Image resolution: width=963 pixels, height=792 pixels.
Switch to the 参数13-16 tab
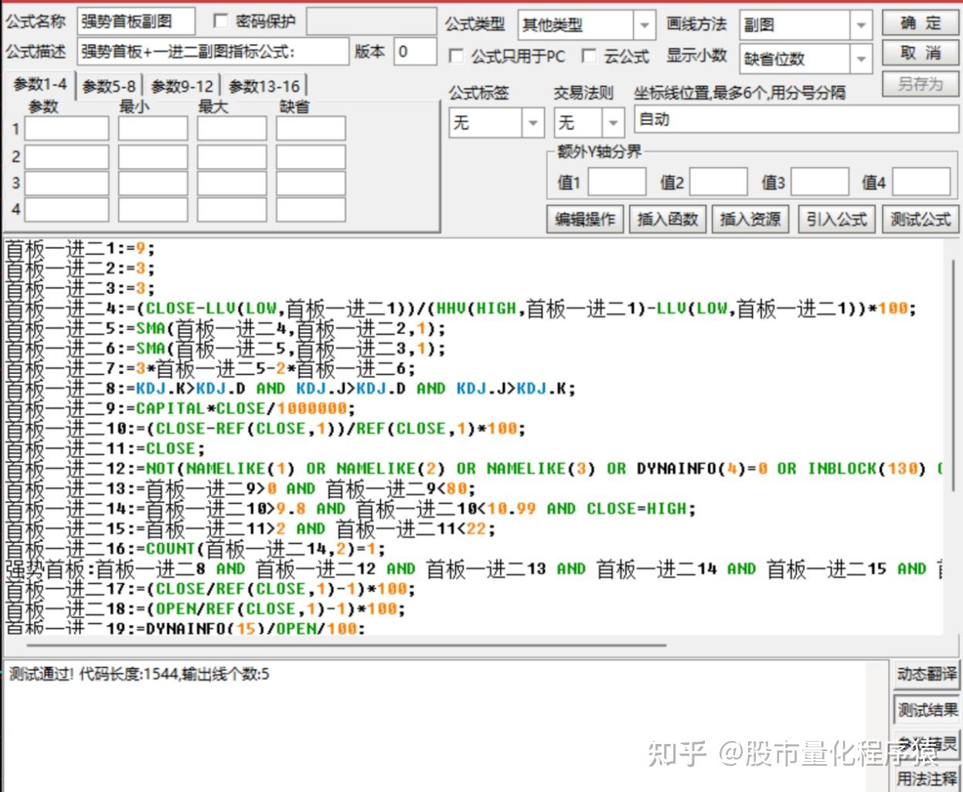pyautogui.click(x=264, y=87)
